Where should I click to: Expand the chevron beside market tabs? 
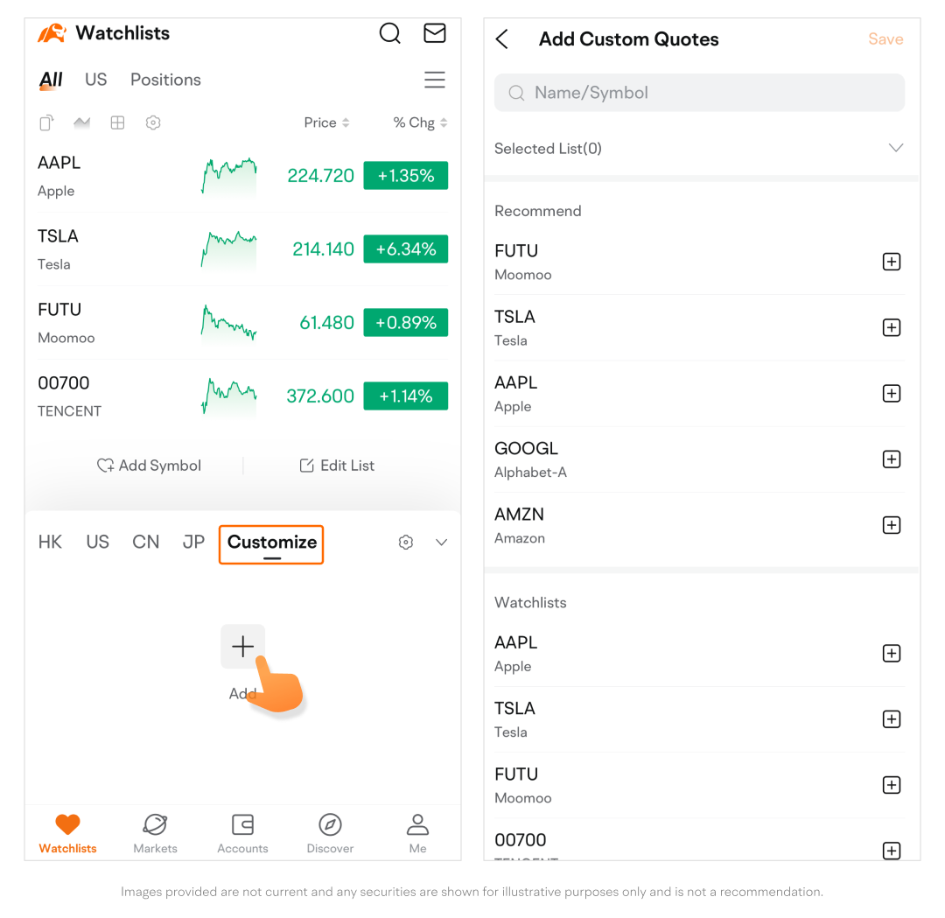coord(442,543)
